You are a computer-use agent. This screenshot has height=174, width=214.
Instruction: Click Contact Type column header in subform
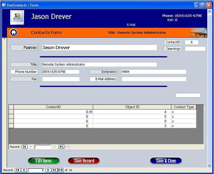click(x=184, y=107)
